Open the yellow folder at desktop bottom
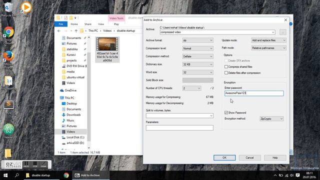 click(8, 153)
